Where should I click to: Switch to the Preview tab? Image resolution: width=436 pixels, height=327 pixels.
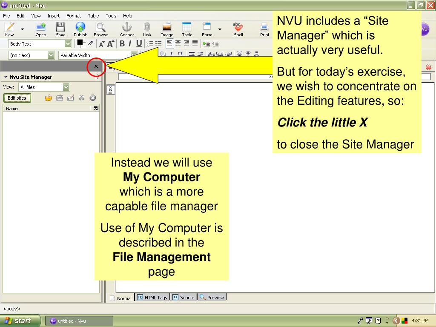coord(212,298)
